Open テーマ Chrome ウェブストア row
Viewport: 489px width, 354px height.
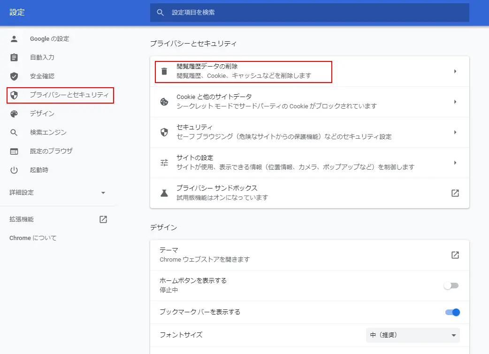point(309,255)
